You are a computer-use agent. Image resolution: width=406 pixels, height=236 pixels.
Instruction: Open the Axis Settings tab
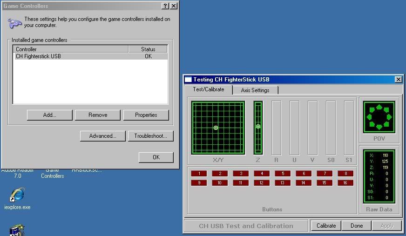255,90
